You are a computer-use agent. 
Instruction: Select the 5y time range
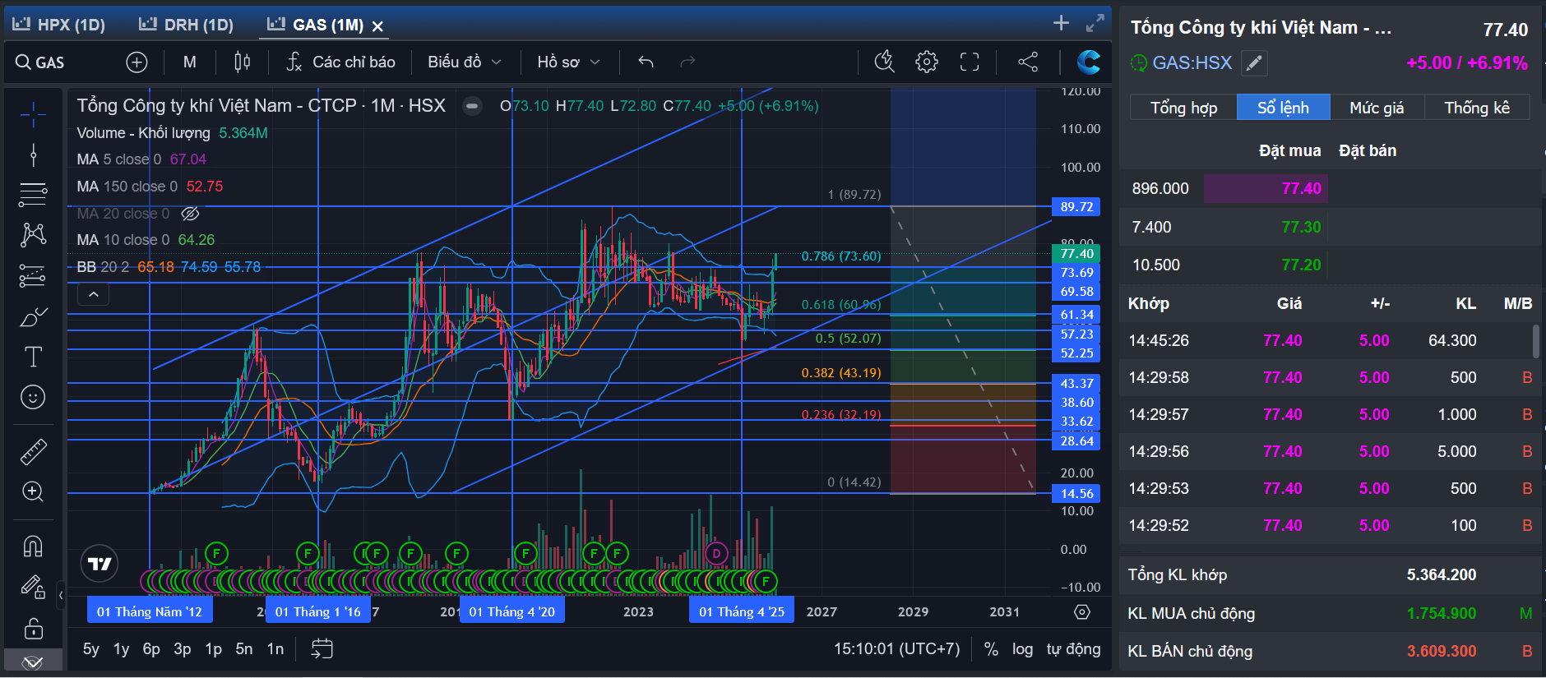(91, 649)
